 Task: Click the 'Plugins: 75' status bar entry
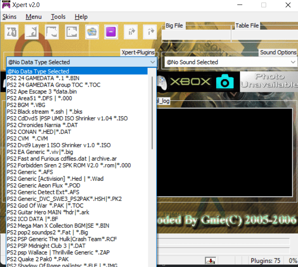coord(265,260)
